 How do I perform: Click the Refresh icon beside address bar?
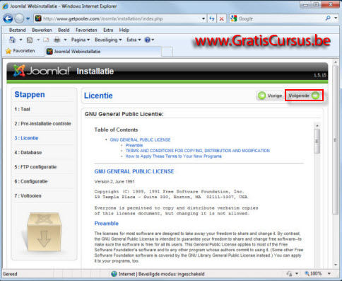pos(212,18)
